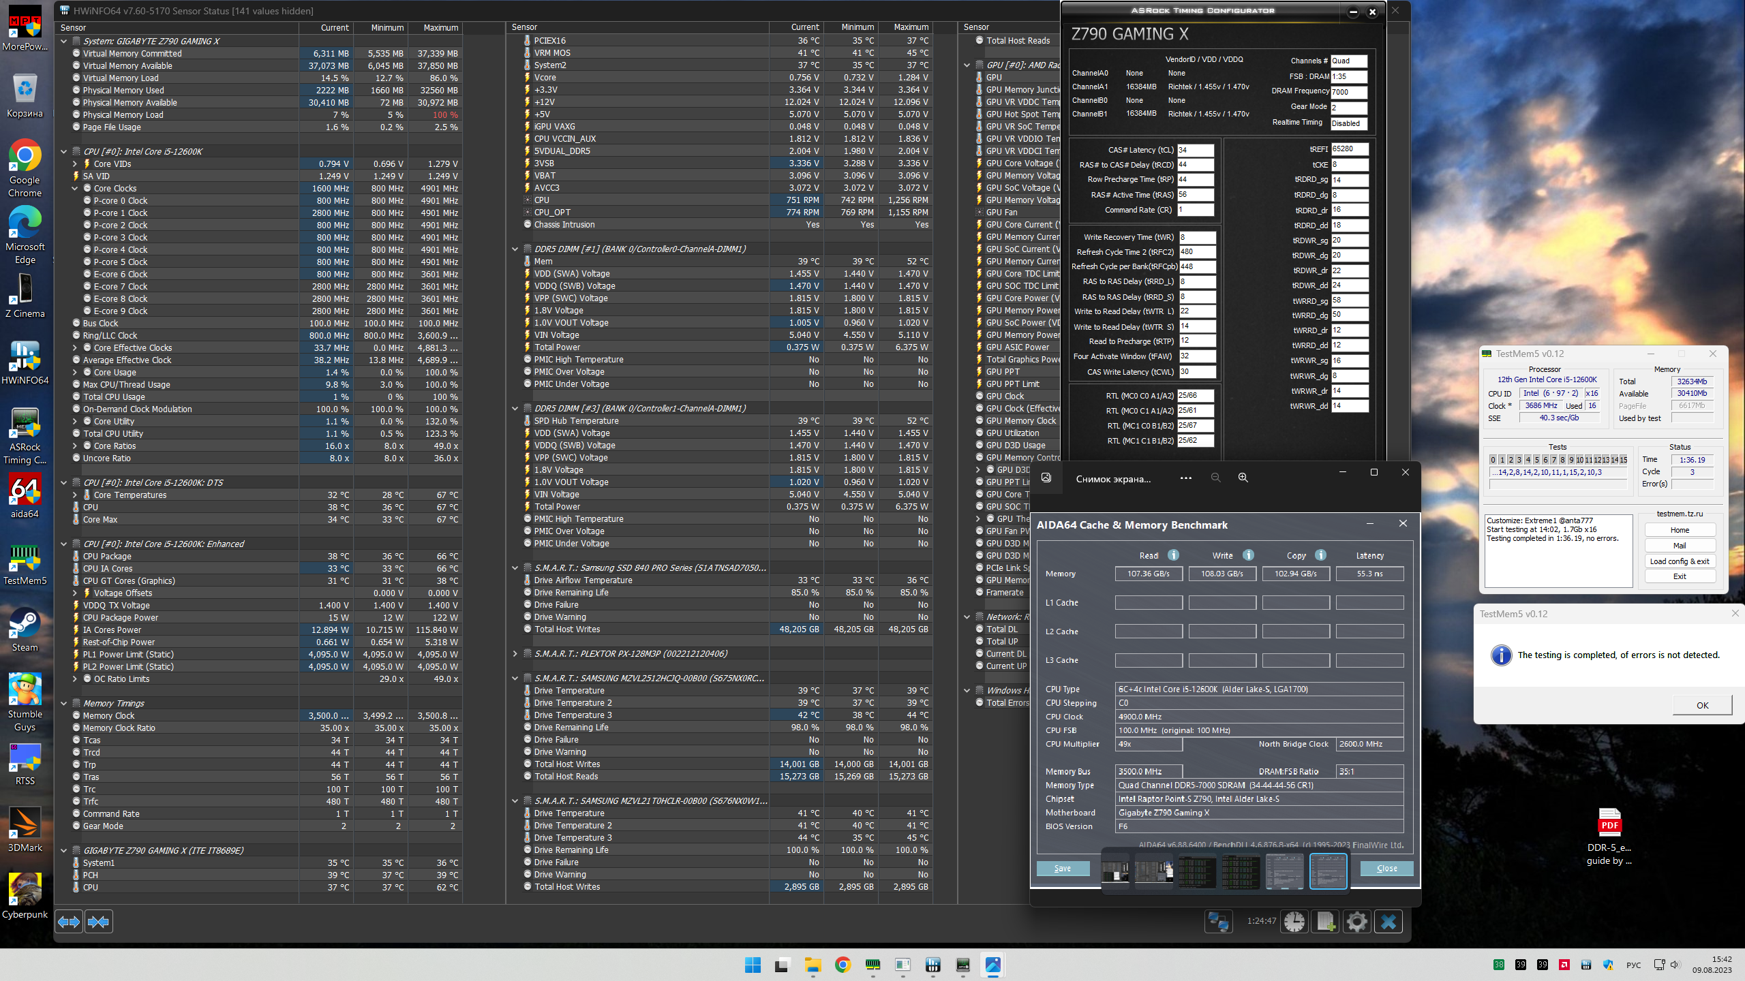Click the Home button in TestMem5
Image resolution: width=1745 pixels, height=981 pixels.
pos(1680,530)
